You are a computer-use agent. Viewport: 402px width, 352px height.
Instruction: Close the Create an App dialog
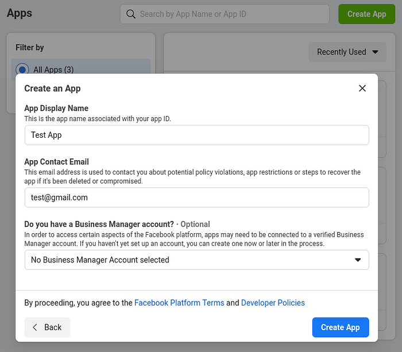(x=362, y=88)
